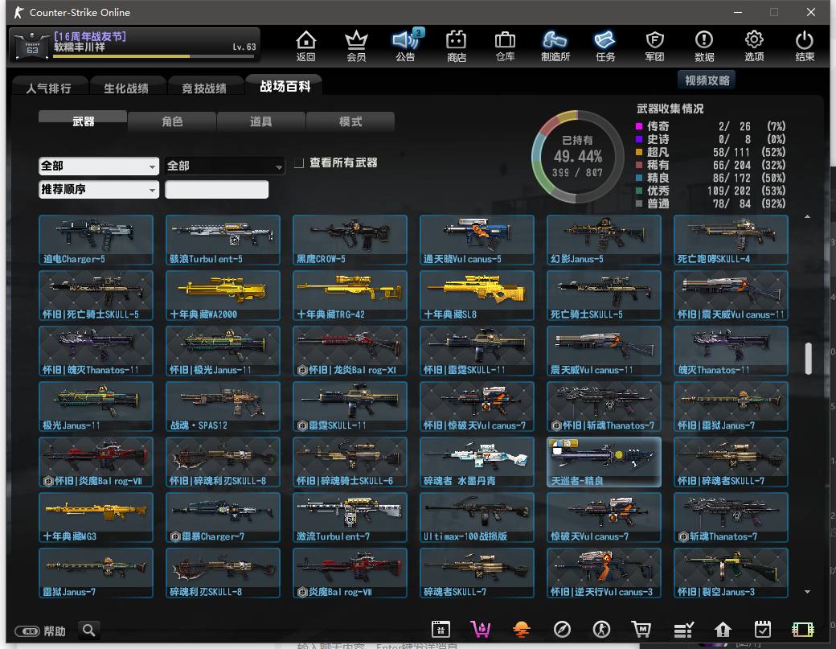
Task: Click the magnifier search icon beside 帮助
Action: [x=89, y=631]
